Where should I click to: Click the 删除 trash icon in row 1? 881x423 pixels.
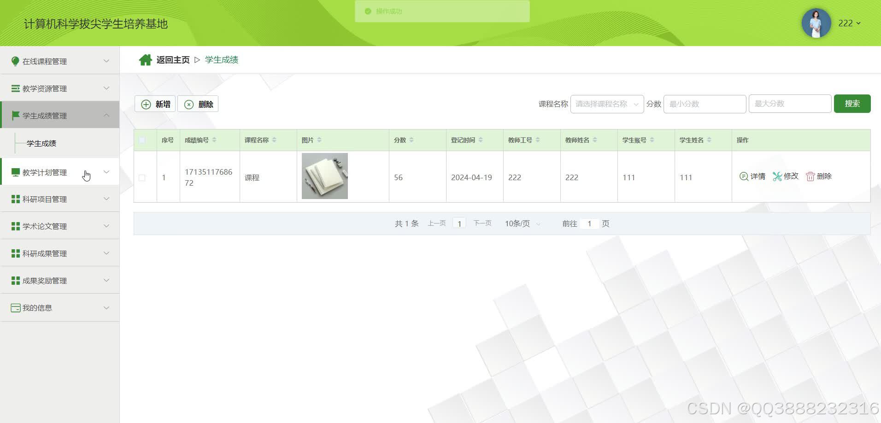tap(810, 176)
